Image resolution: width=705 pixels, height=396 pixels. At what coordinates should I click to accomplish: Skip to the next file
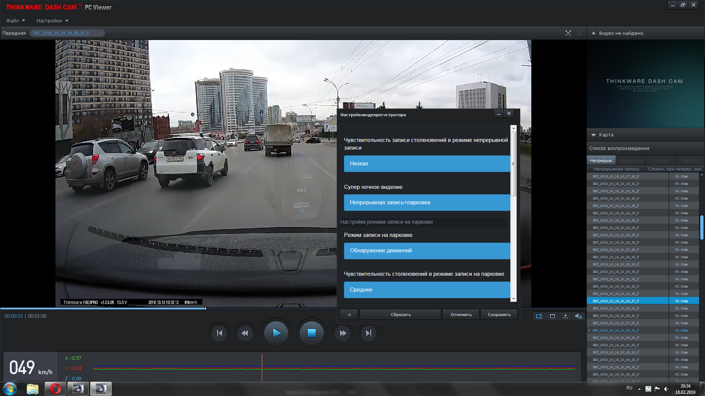pos(368,333)
